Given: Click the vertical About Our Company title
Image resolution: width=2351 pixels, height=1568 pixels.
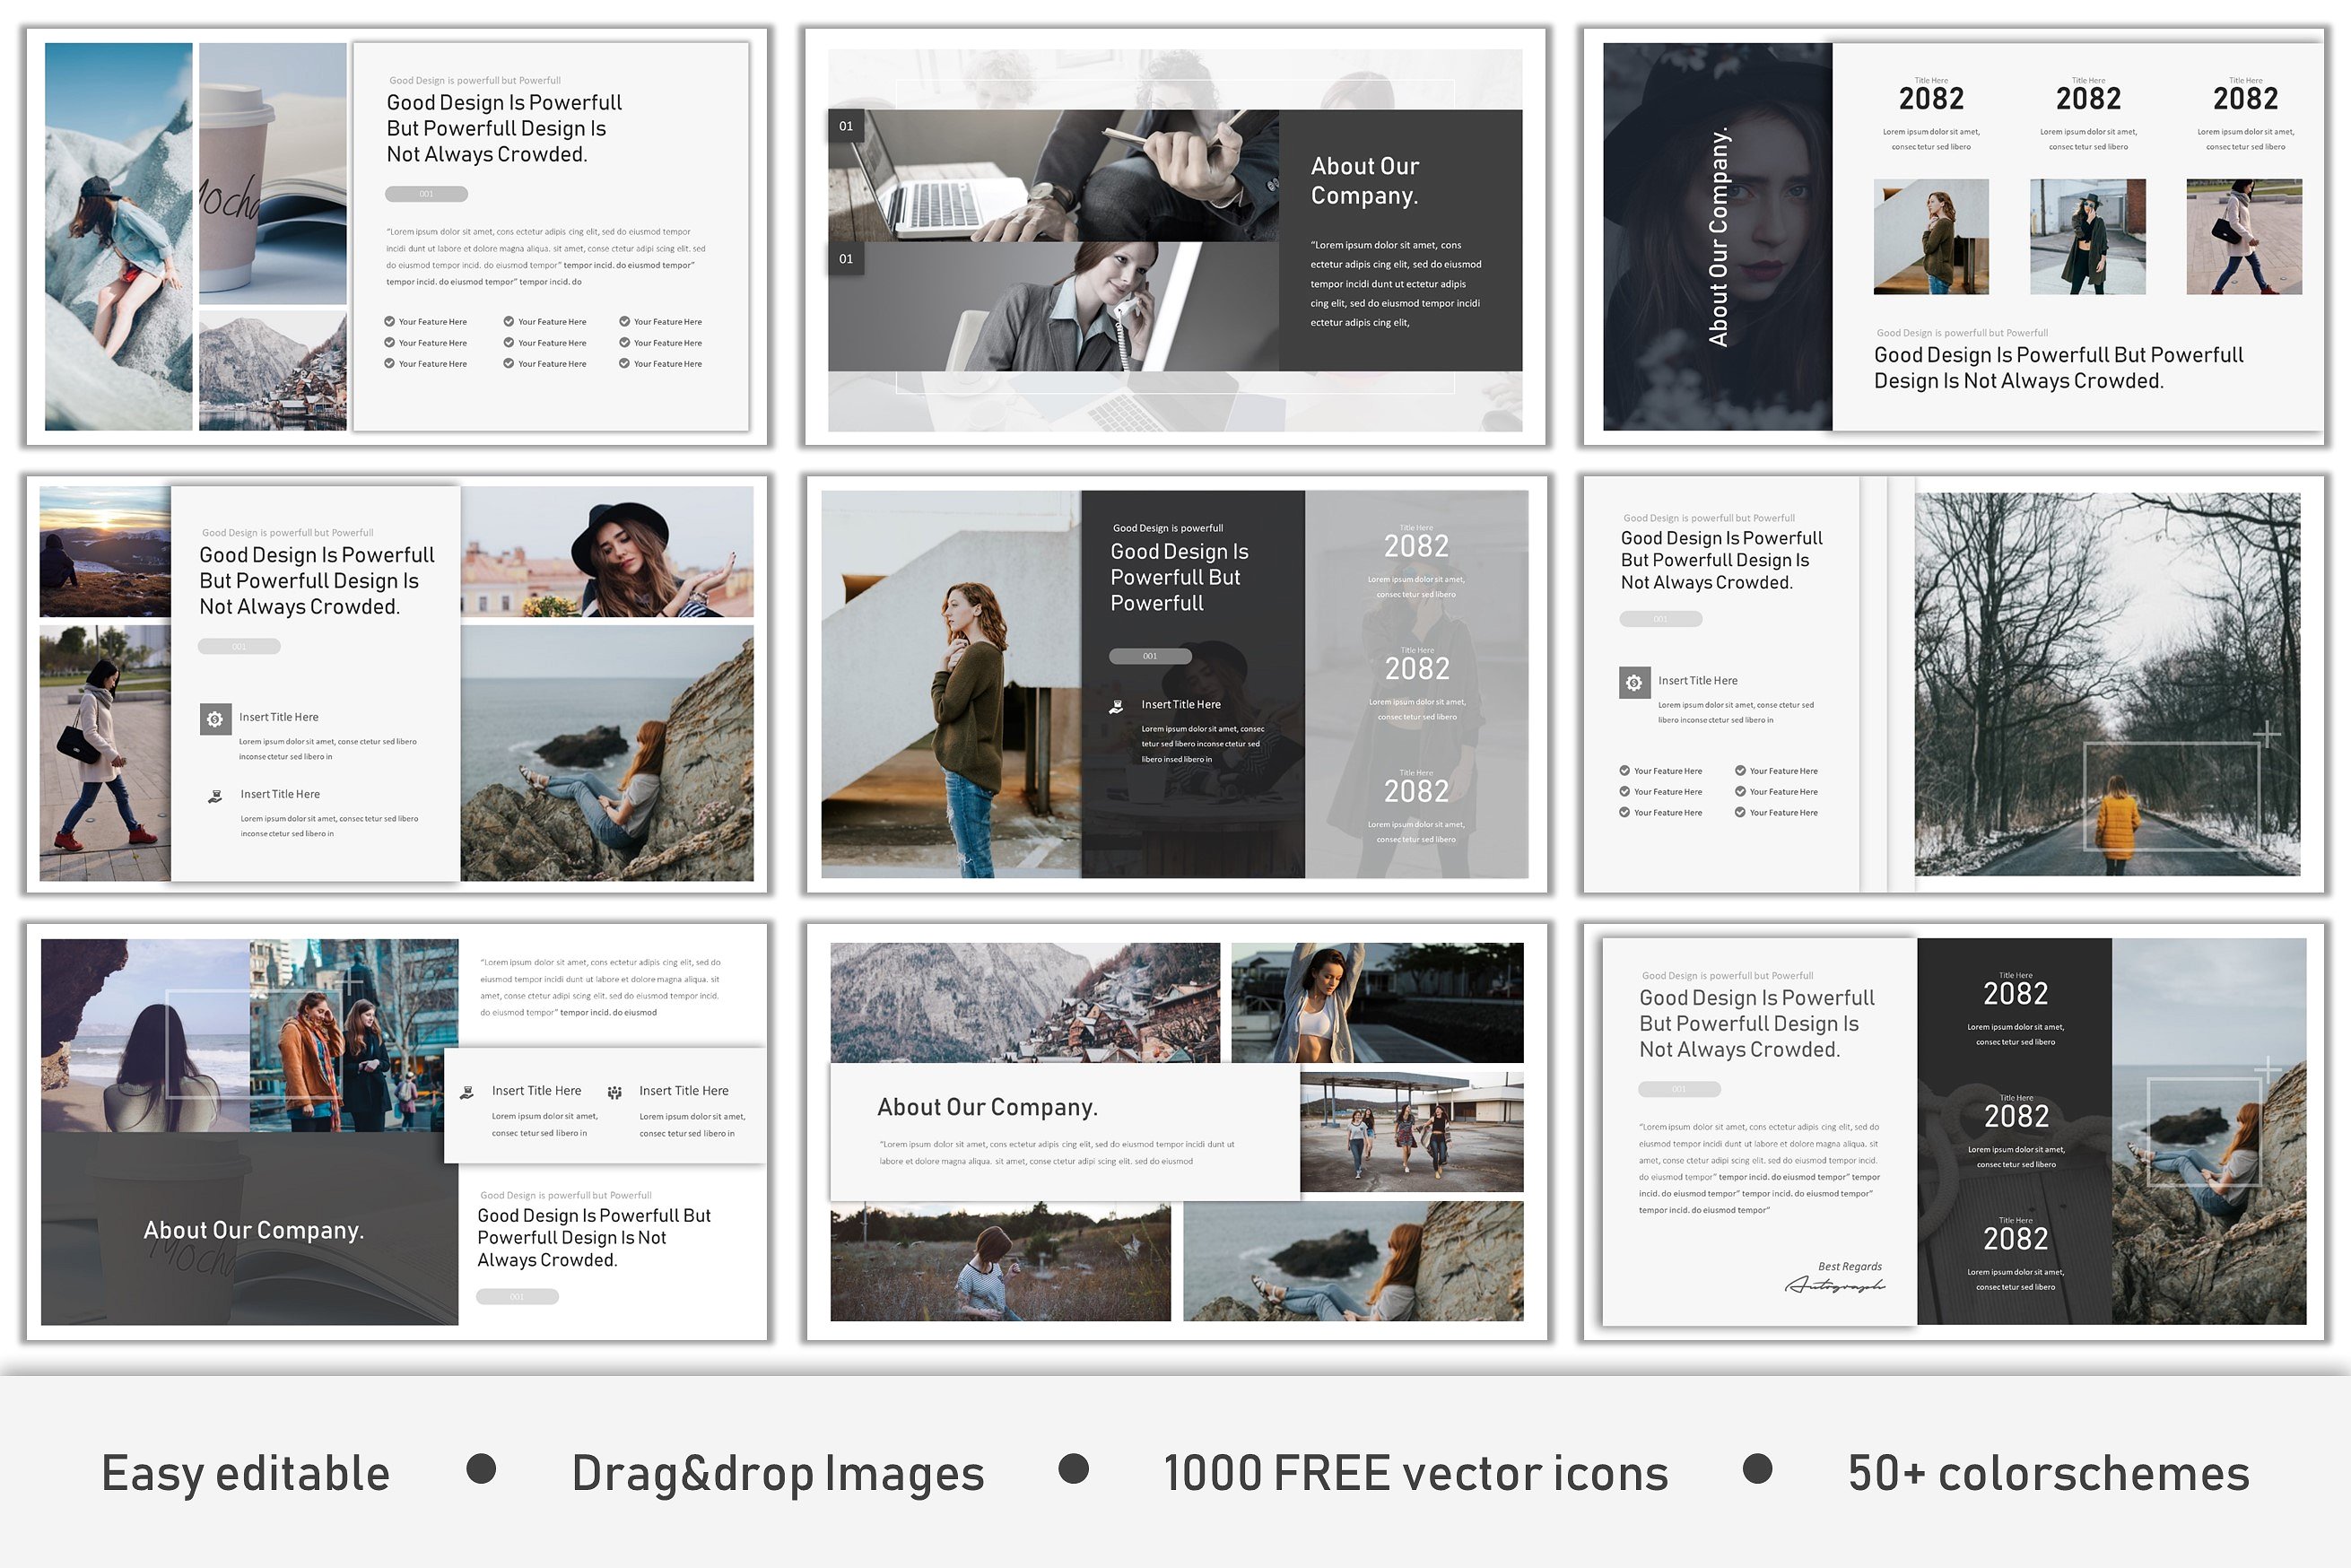Looking at the screenshot, I should (x=1718, y=237).
